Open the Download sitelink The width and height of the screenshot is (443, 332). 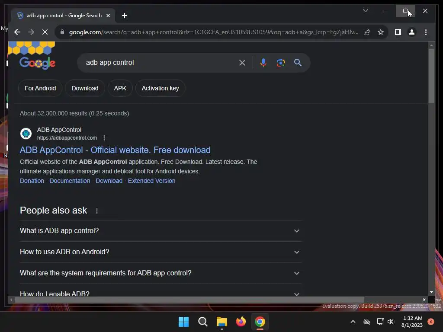pos(109,181)
